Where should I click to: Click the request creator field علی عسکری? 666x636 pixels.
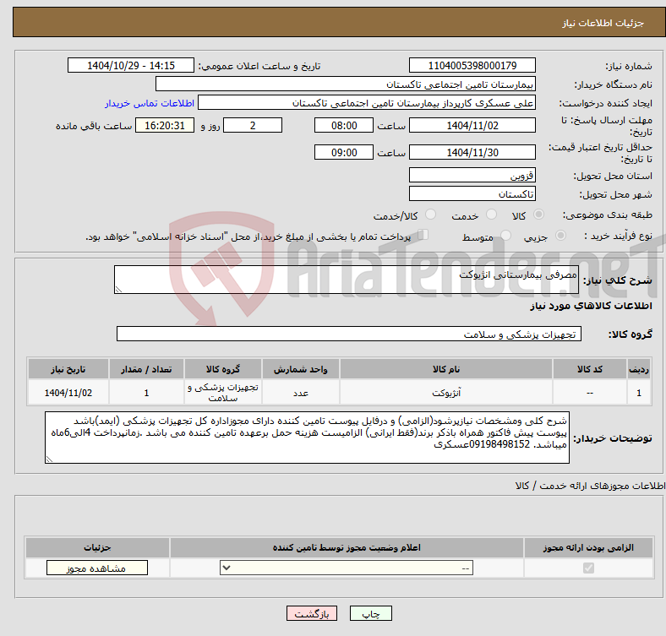367,103
